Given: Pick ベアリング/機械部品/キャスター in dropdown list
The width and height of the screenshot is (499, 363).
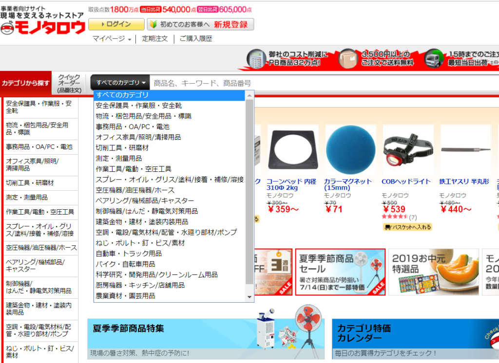Looking at the screenshot, I should 170,200.
